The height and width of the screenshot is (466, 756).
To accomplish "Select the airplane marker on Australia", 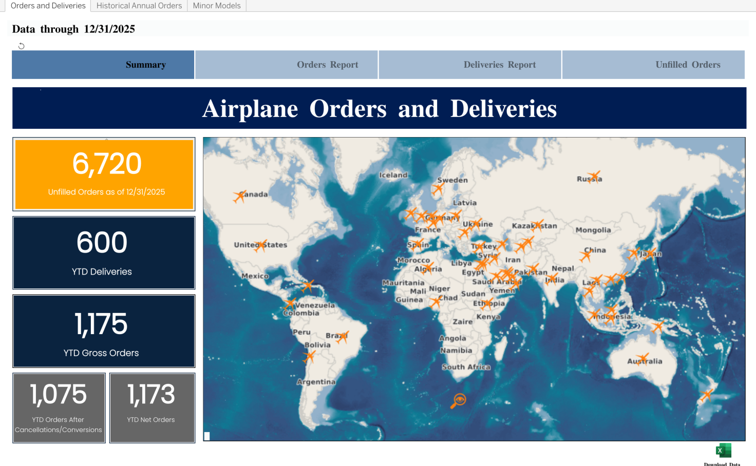I will [642, 358].
